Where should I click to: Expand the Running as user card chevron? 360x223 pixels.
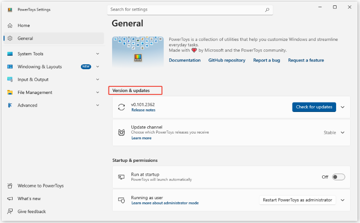[342, 200]
